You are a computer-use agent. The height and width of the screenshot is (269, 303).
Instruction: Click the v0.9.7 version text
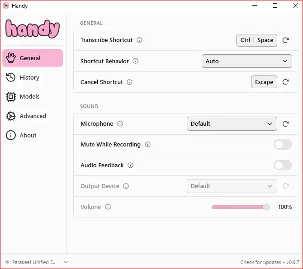pos(293,262)
